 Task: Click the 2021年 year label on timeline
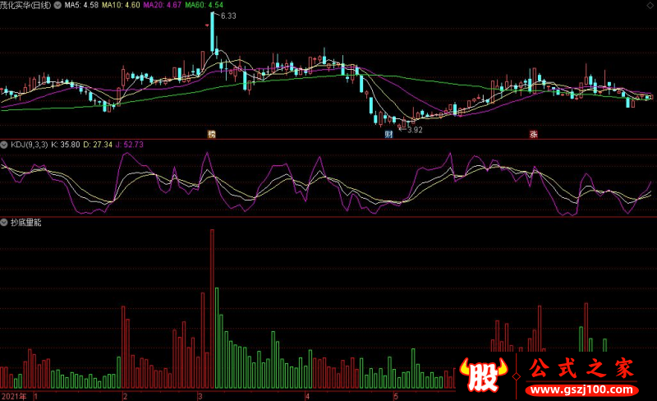pos(14,396)
